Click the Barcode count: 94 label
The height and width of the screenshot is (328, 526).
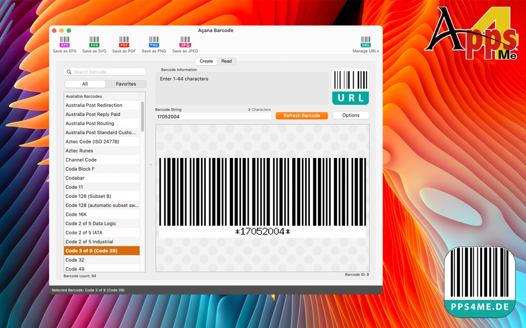80,276
